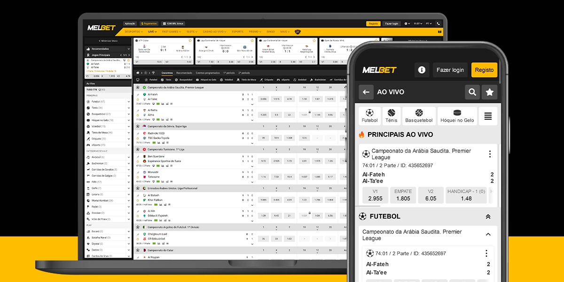This screenshot has width=564, height=282.
Task: Click the eSports filter in the laptop sports strip
Action: coord(284,80)
